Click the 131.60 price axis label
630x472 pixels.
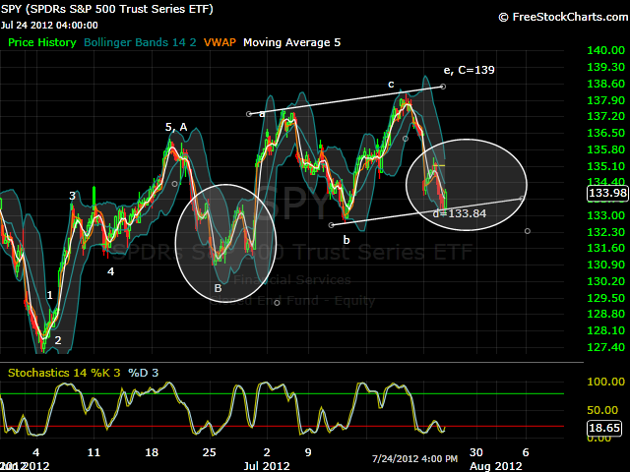tap(606, 248)
